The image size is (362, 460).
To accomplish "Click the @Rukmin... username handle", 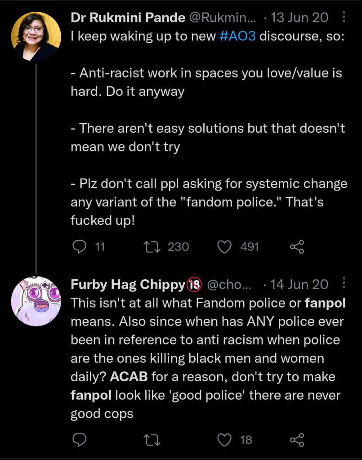I will click(x=223, y=18).
